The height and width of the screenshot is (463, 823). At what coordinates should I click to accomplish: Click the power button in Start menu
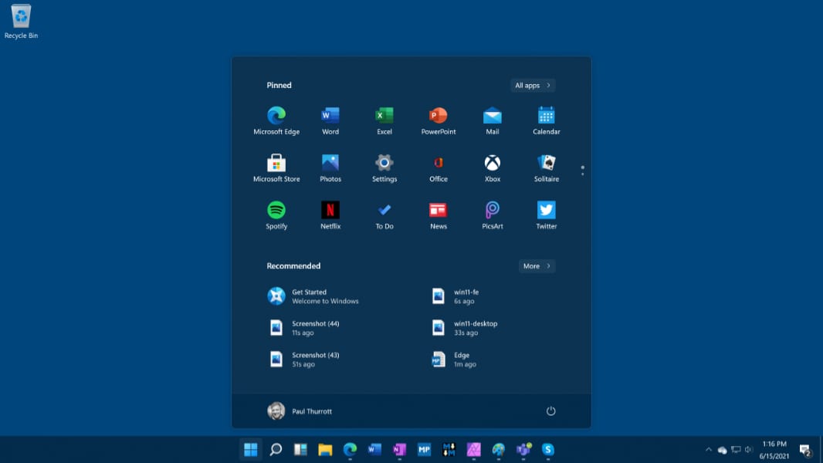click(x=550, y=411)
